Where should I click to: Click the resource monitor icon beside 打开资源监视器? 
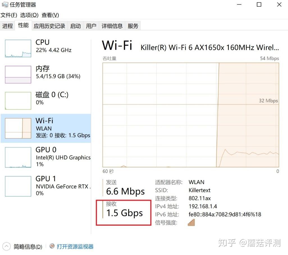(x=52, y=246)
